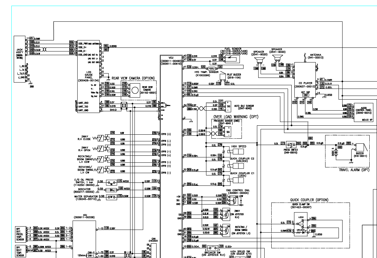Click the PILOT BUZZER (2516-1104) label
377x258 pixels.
234,76
